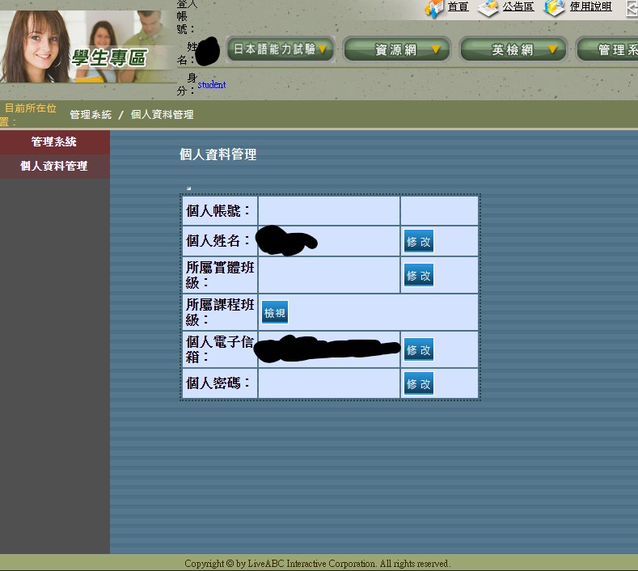Click the LiveABC copyright footer text
This screenshot has width=638, height=571.
(317, 564)
